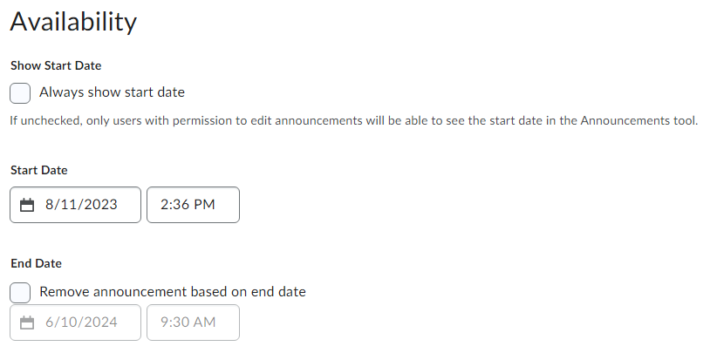Click the "Show Start Date" section label
The height and width of the screenshot is (353, 717).
pos(56,65)
